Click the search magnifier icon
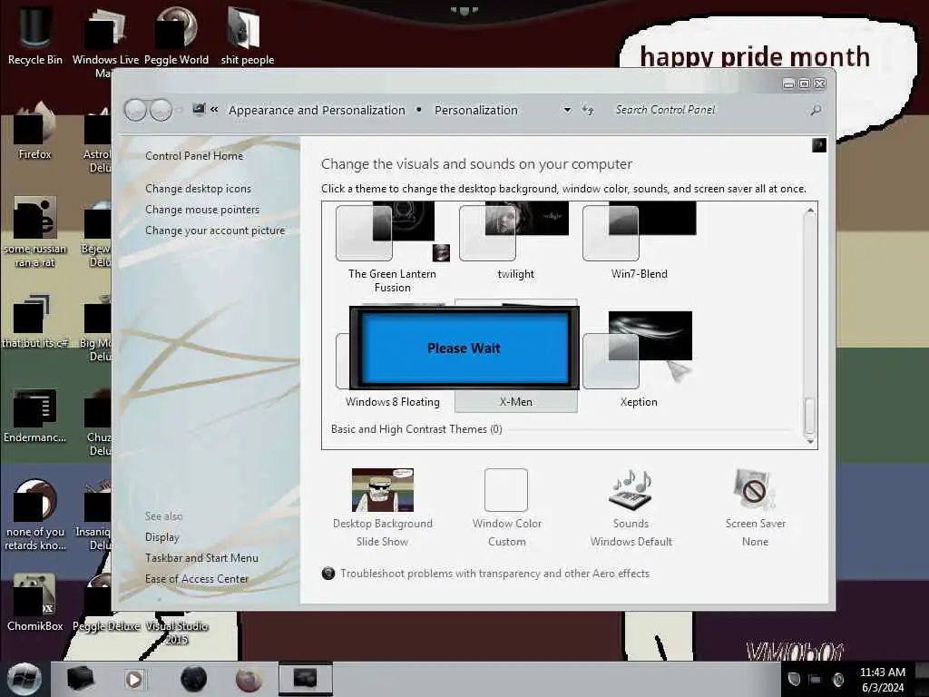 coord(816,110)
